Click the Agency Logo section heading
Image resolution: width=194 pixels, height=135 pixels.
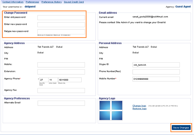coord(107,98)
